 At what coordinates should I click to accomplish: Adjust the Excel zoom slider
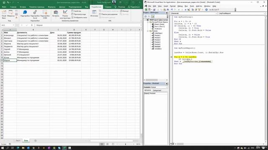126,144
